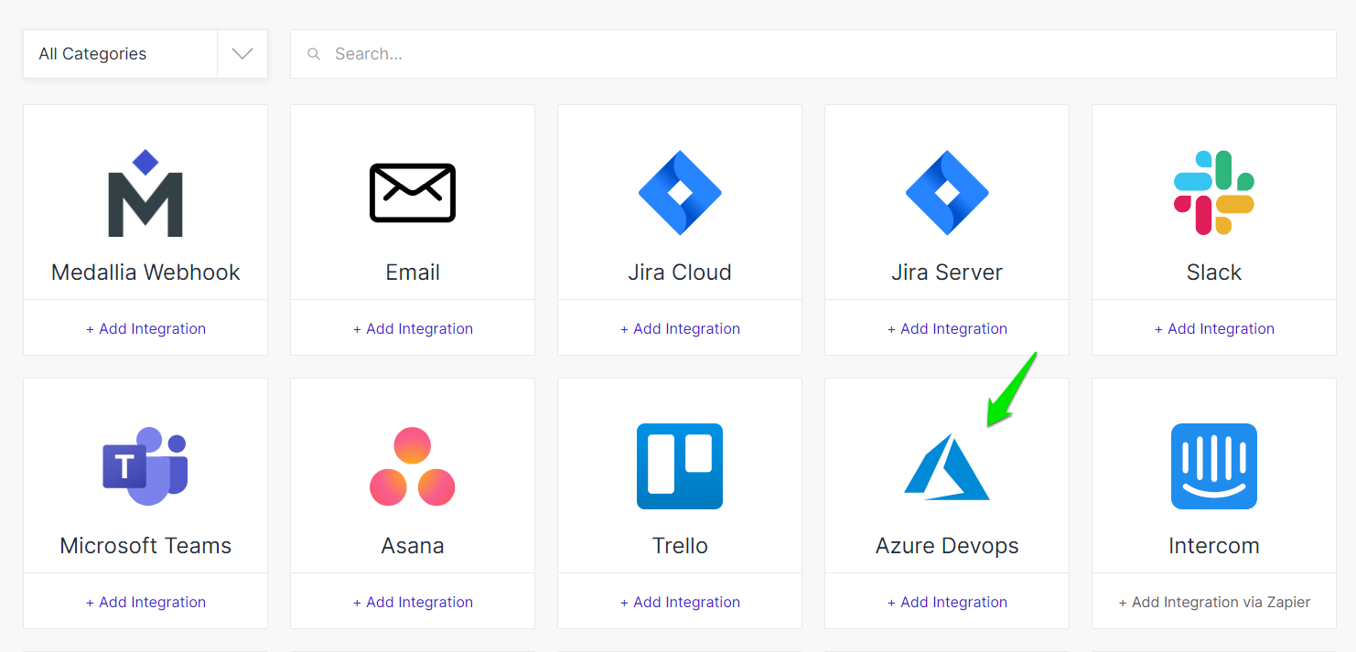Add Integration for Jira Server
Image resolution: width=1356 pixels, height=652 pixels.
[x=947, y=328]
